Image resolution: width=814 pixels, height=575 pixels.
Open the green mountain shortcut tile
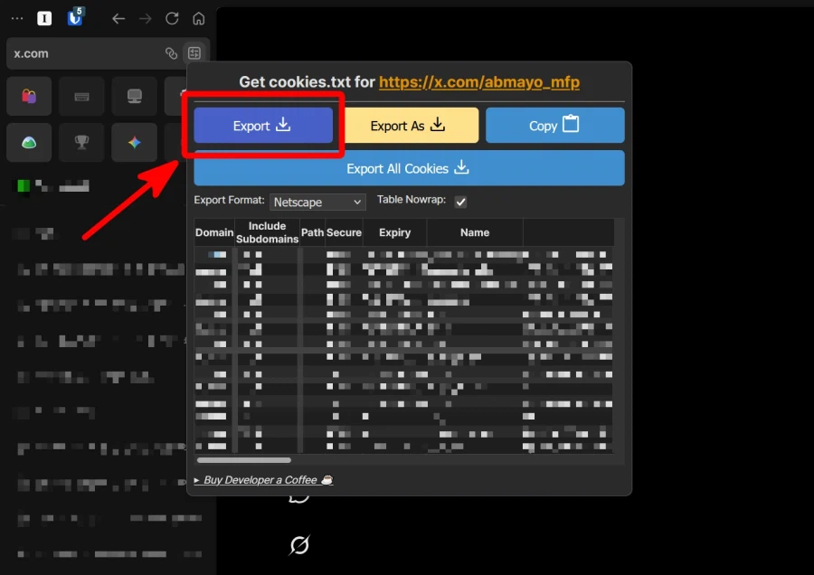pyautogui.click(x=29, y=142)
